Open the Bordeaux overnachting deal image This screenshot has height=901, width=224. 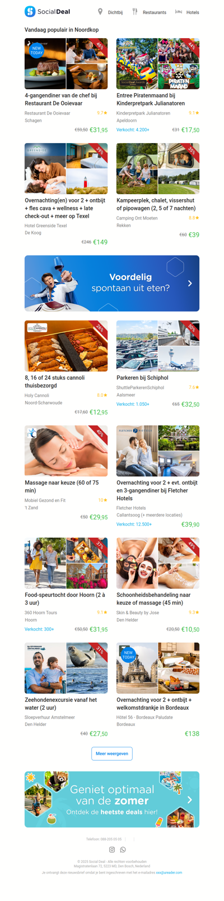158,668
